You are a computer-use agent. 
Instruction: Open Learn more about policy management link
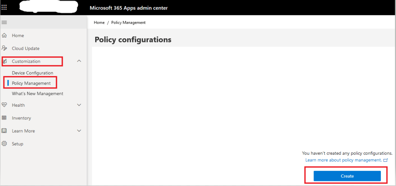343,160
